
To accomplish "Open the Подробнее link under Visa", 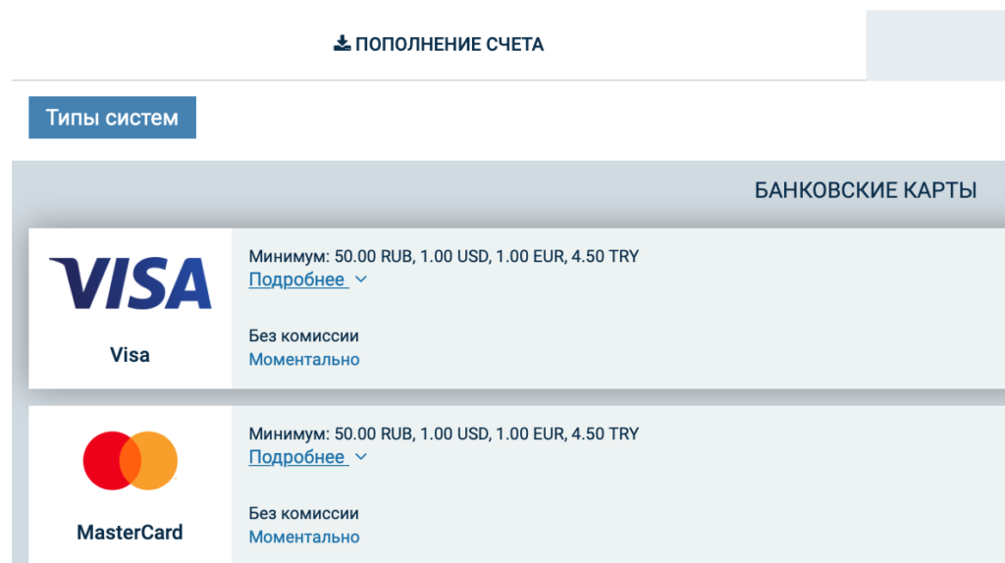I will (x=296, y=280).
